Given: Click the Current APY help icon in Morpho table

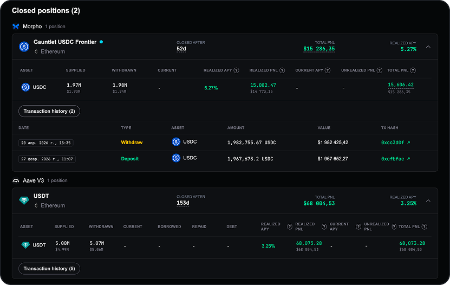Looking at the screenshot, I should click(x=328, y=70).
